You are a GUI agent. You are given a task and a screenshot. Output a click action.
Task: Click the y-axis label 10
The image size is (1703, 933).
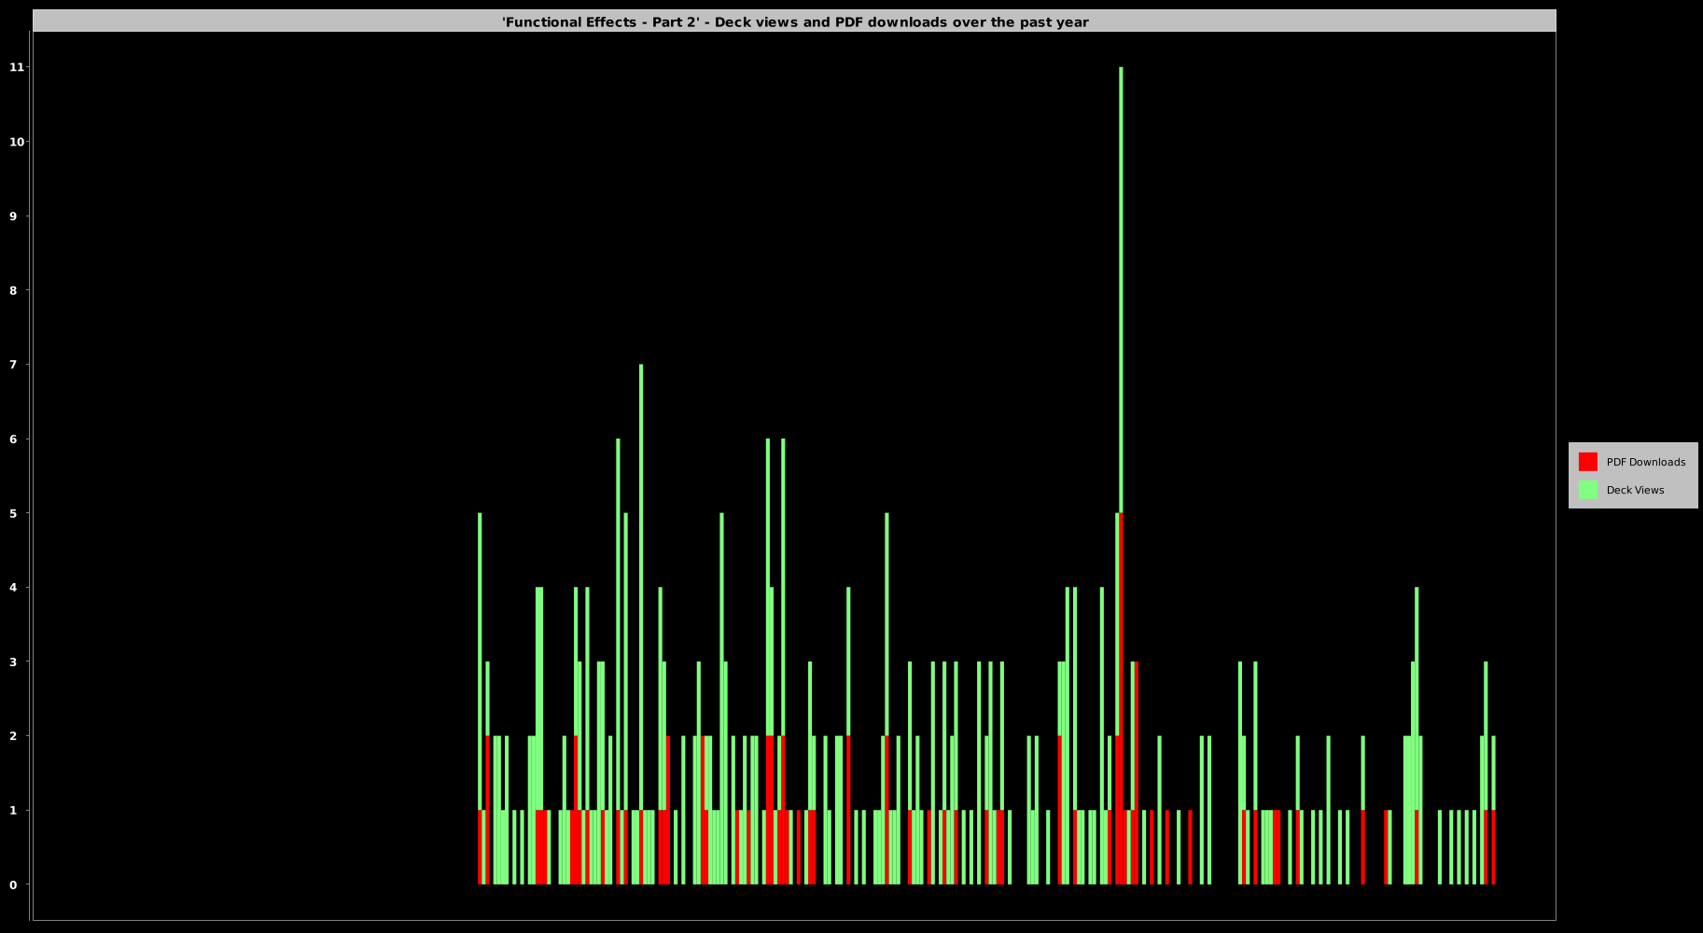coord(17,142)
